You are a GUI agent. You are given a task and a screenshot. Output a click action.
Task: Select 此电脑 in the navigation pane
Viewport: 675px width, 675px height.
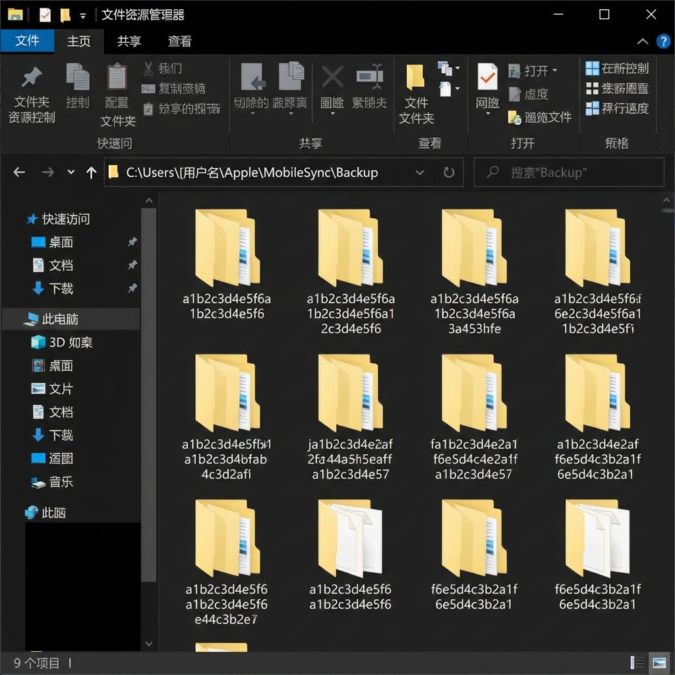point(60,319)
